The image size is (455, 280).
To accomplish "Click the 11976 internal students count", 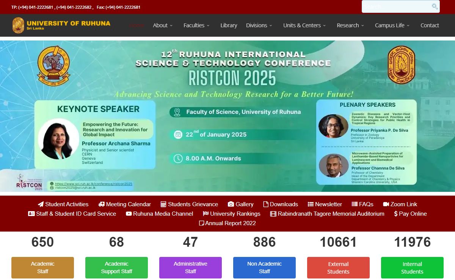I will coord(412,242).
